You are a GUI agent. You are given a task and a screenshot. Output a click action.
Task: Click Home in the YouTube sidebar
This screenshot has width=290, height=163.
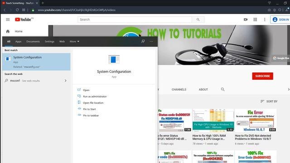(19, 31)
